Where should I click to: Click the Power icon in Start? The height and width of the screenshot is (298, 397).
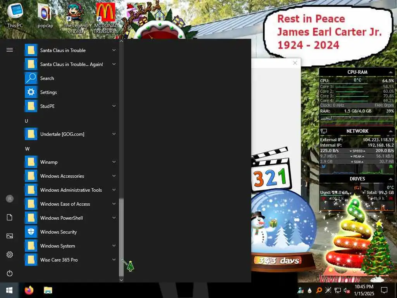point(10,273)
